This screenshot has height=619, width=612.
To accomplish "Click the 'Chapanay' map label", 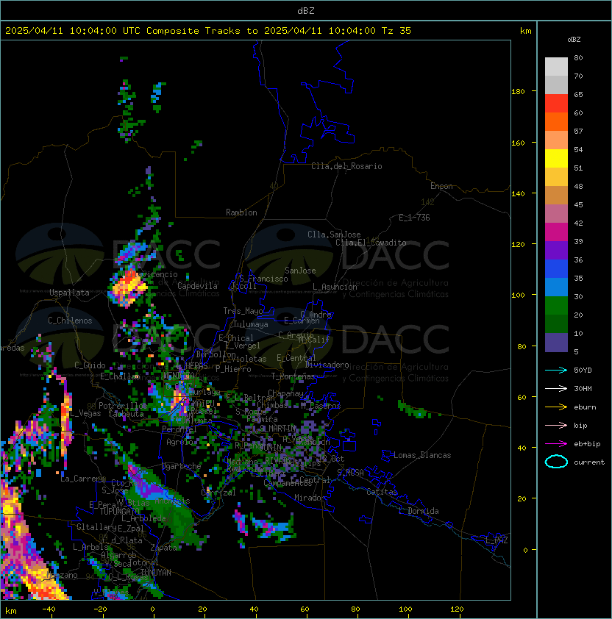I will tap(285, 393).
